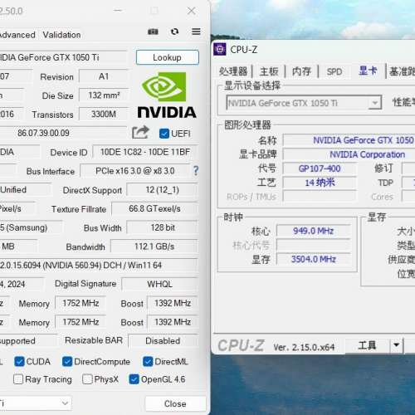The image size is (415, 415).
Task: Switch to the Advanced tab in GPU-Z
Action: 17,35
